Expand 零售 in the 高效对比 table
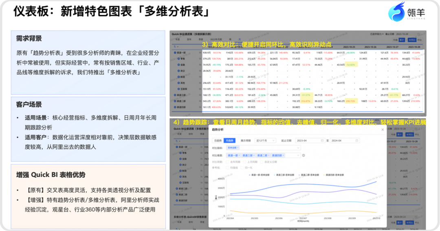The height and width of the screenshot is (231, 440). [x=178, y=59]
